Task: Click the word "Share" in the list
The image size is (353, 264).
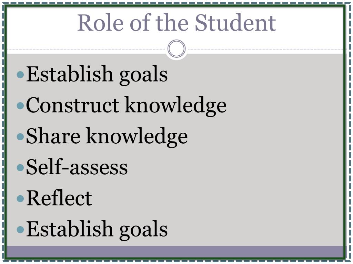Action: (53, 136)
